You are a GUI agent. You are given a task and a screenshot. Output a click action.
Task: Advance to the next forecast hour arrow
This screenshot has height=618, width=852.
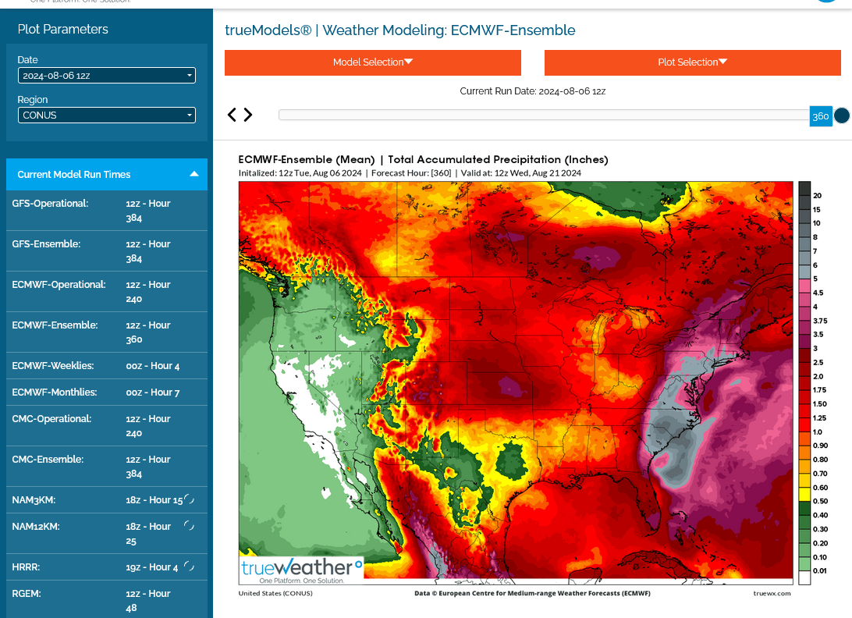[248, 115]
